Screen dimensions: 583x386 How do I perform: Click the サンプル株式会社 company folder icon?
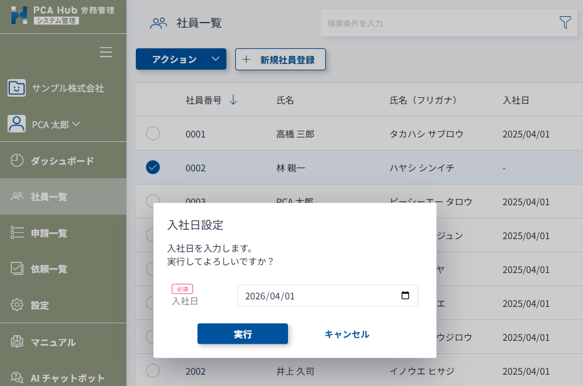pyautogui.click(x=17, y=88)
